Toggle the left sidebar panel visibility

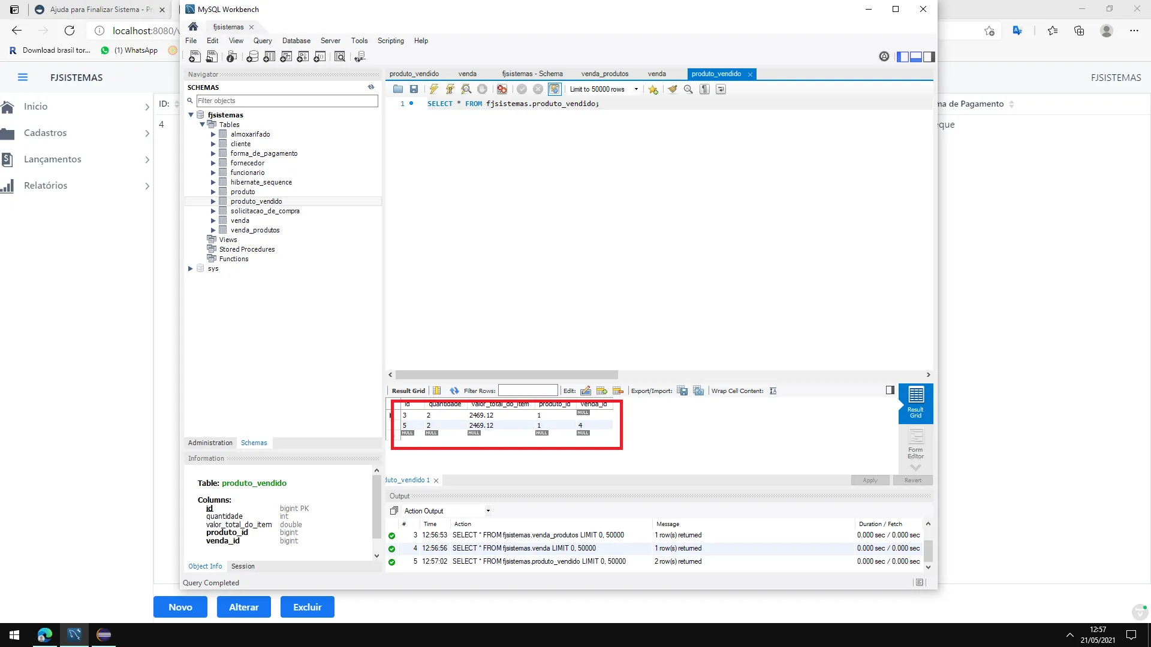click(903, 57)
